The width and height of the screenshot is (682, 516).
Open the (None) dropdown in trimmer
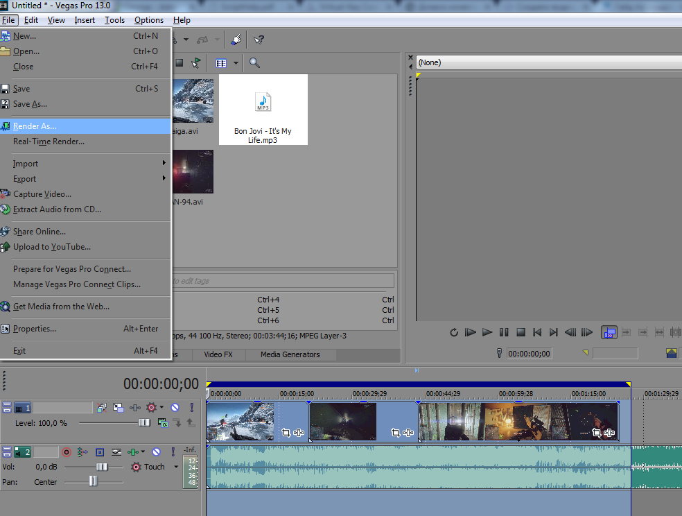(x=549, y=62)
